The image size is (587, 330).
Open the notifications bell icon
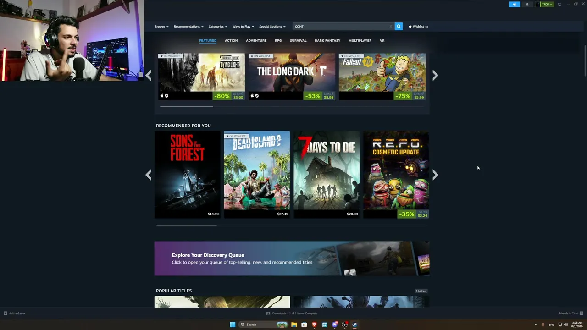tap(527, 4)
